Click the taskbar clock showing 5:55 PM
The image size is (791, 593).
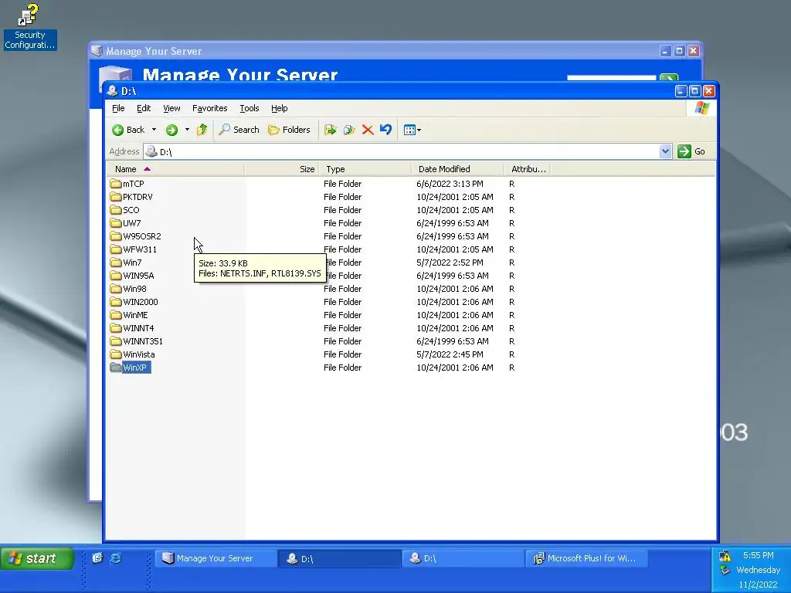(x=759, y=555)
